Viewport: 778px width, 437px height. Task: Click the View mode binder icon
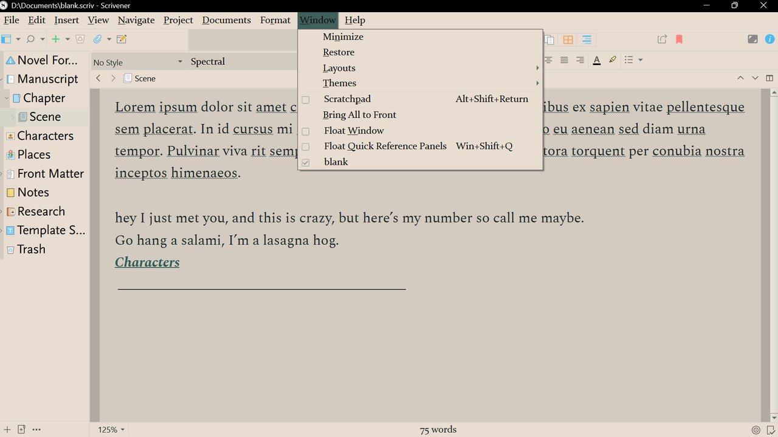pyautogui.click(x=7, y=39)
